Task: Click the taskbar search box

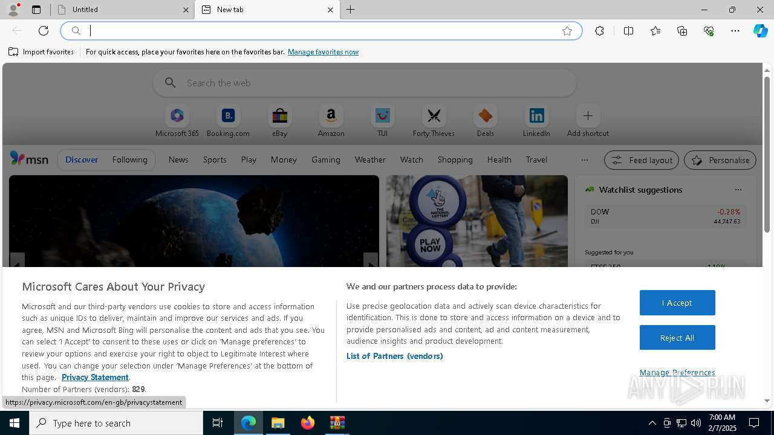Action: coord(116,423)
